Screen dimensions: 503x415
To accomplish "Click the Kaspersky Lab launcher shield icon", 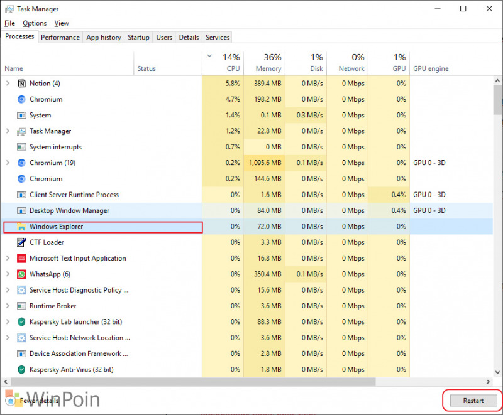I will tap(21, 322).
